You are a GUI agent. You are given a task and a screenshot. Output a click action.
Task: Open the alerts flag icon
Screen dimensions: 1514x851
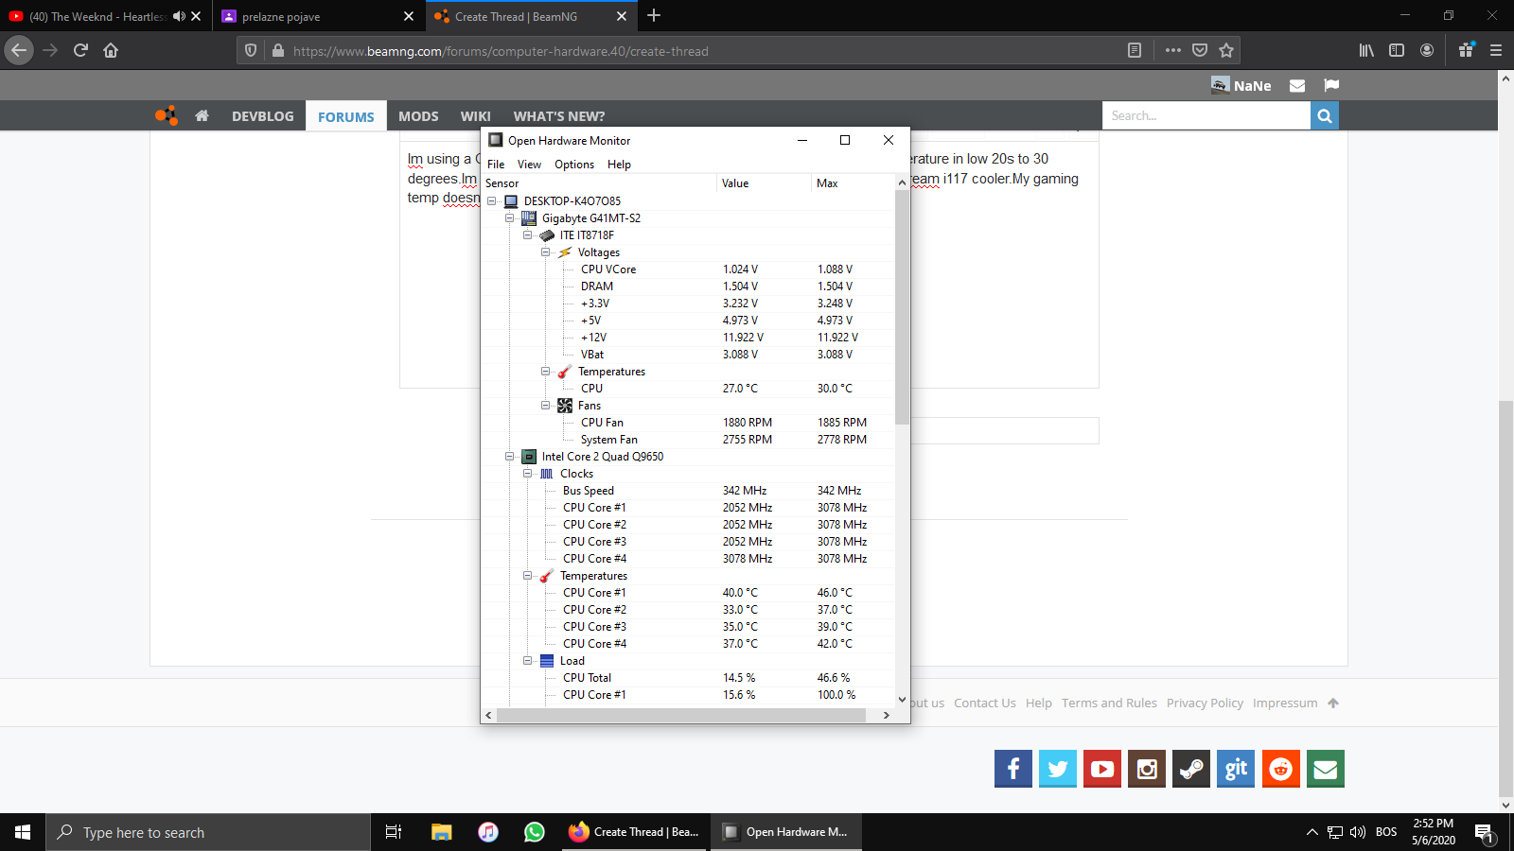point(1331,86)
